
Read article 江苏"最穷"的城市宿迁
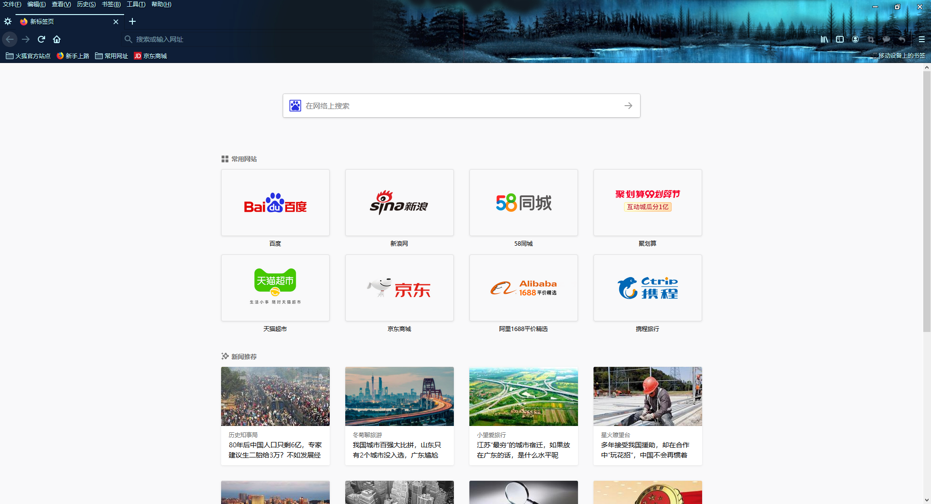click(x=524, y=450)
